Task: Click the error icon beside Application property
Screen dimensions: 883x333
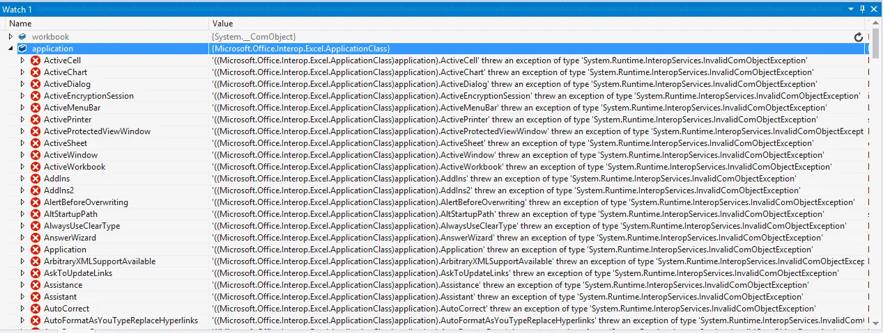Action: click(36, 250)
